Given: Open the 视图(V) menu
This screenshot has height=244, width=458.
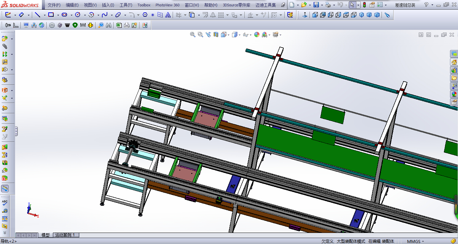Looking at the screenshot, I should click(90, 5).
